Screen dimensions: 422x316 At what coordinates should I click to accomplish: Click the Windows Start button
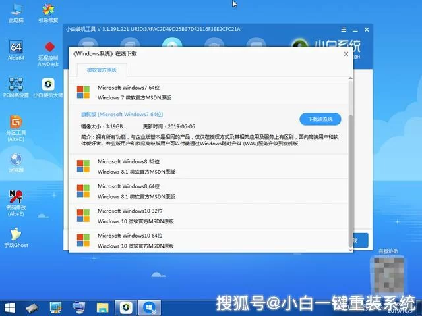pos(10,307)
